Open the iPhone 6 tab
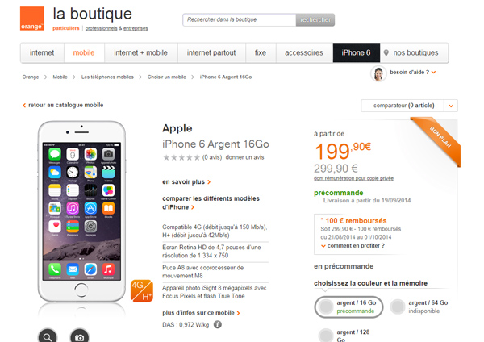 coord(357,52)
